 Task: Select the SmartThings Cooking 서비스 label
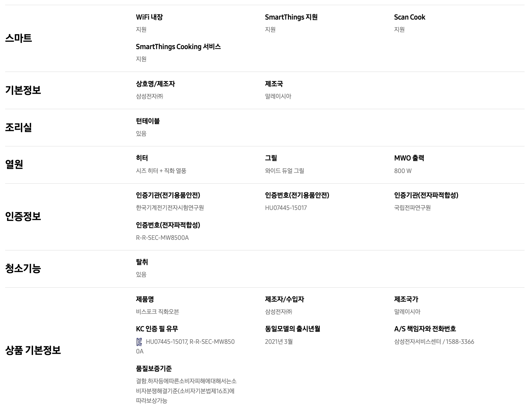[178, 47]
